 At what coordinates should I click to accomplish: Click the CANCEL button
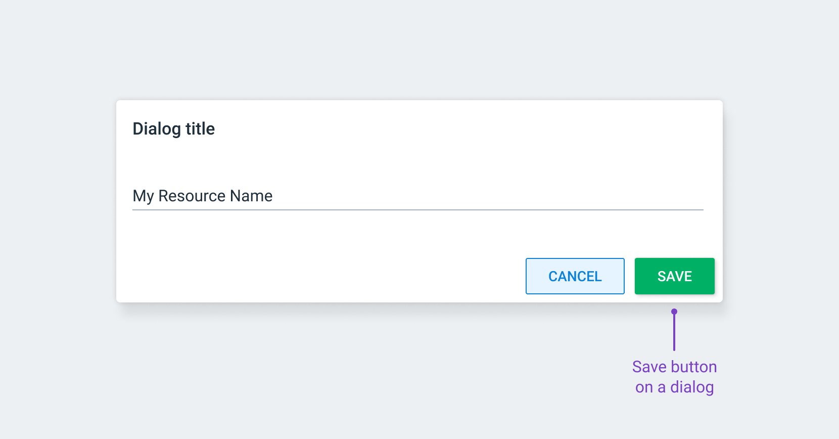pos(575,276)
